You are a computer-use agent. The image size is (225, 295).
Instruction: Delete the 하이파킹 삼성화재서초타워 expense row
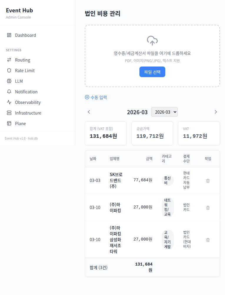tap(208, 240)
